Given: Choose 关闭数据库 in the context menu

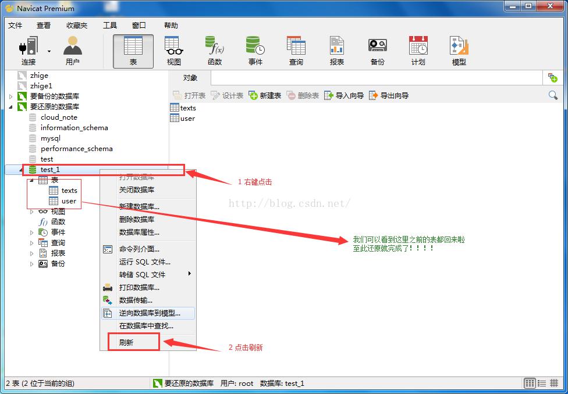Looking at the screenshot, I should point(148,189).
